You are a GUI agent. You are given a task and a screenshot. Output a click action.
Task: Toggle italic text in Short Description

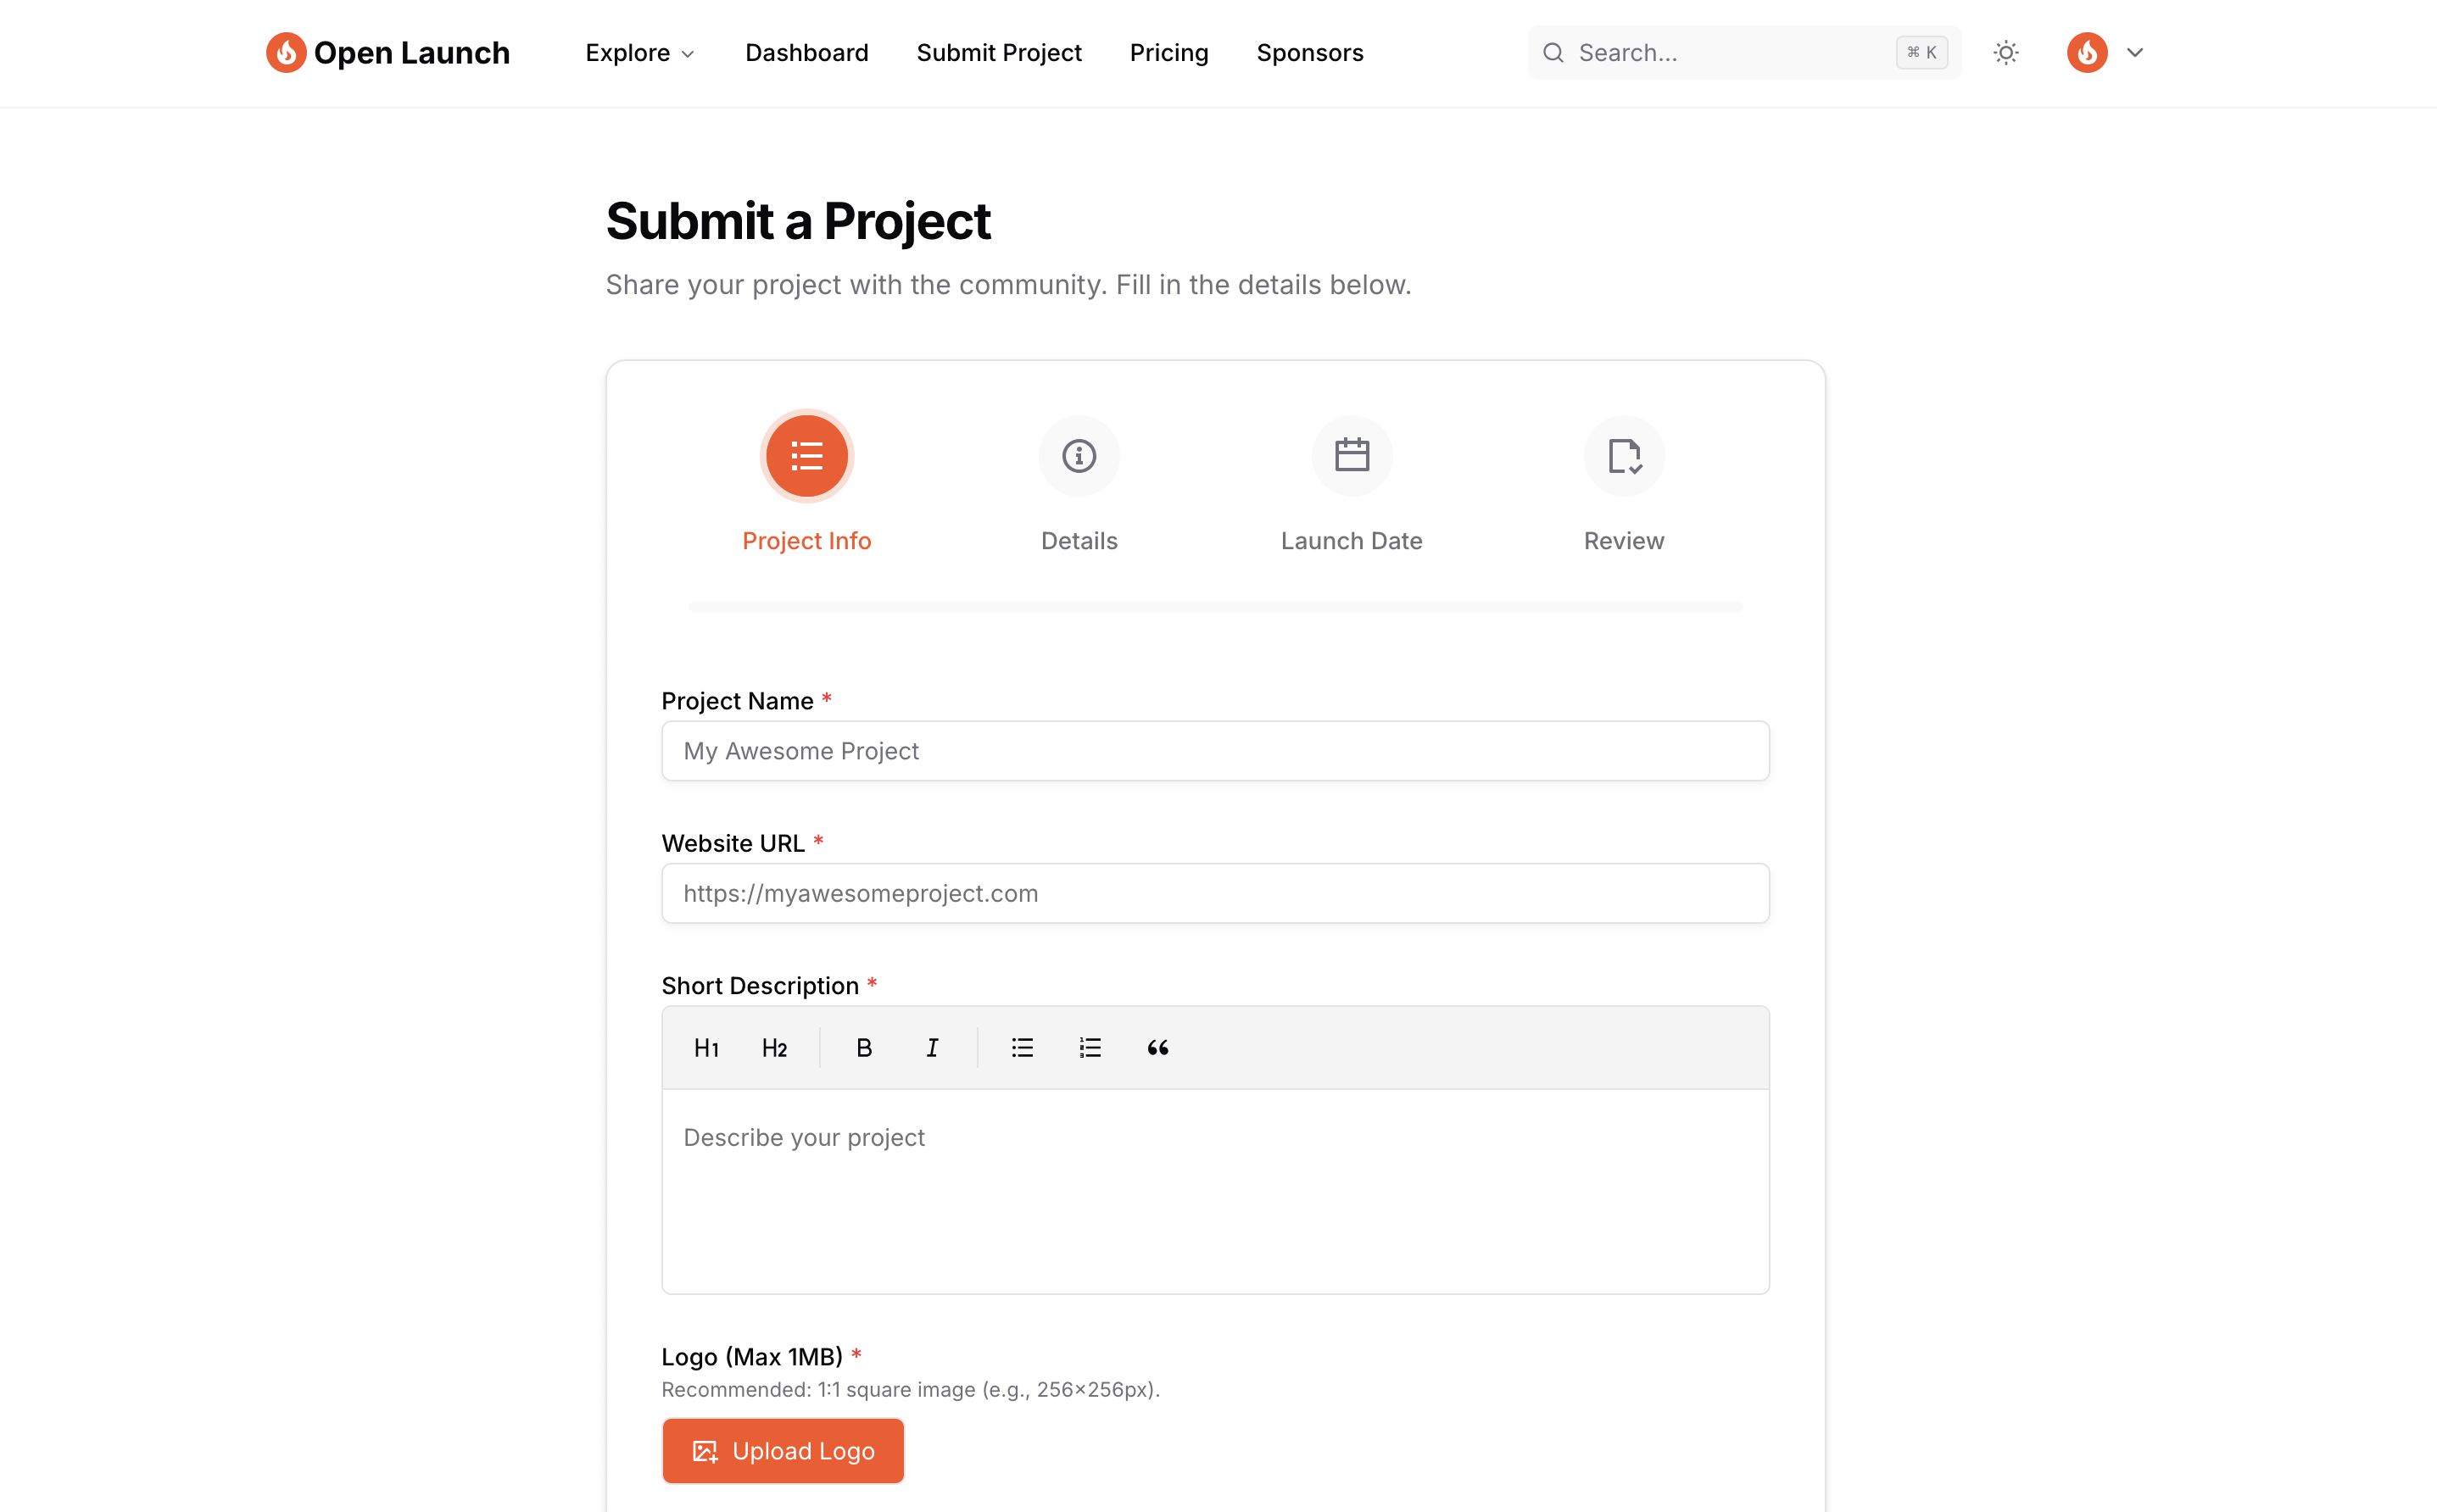pos(931,1047)
